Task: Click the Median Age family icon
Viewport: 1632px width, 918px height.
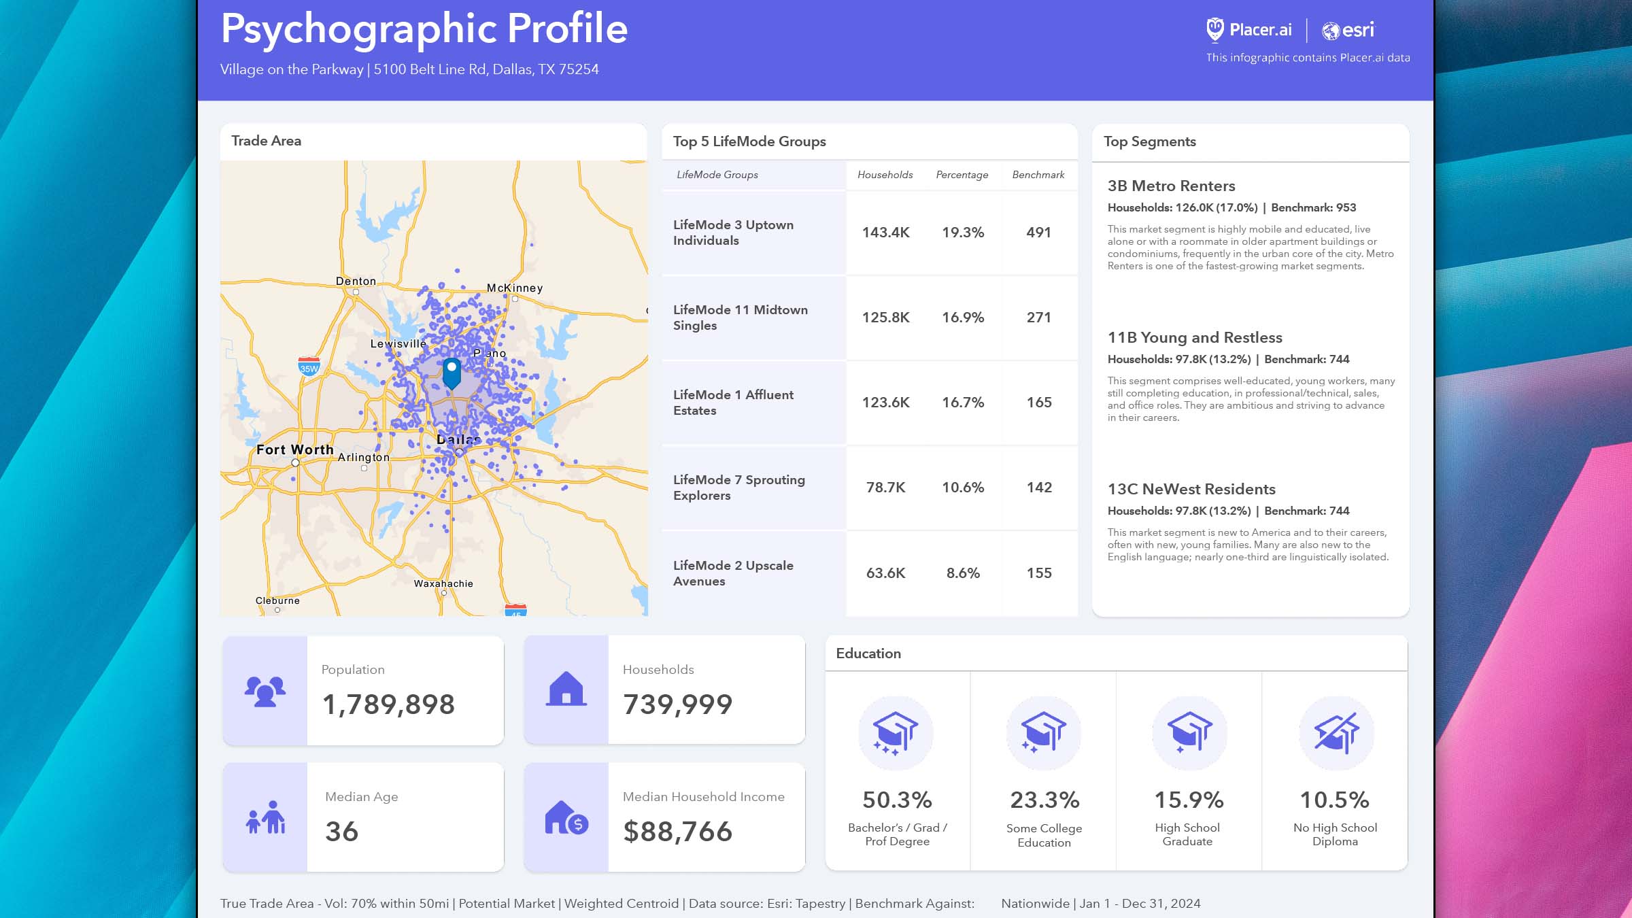Action: tap(265, 817)
